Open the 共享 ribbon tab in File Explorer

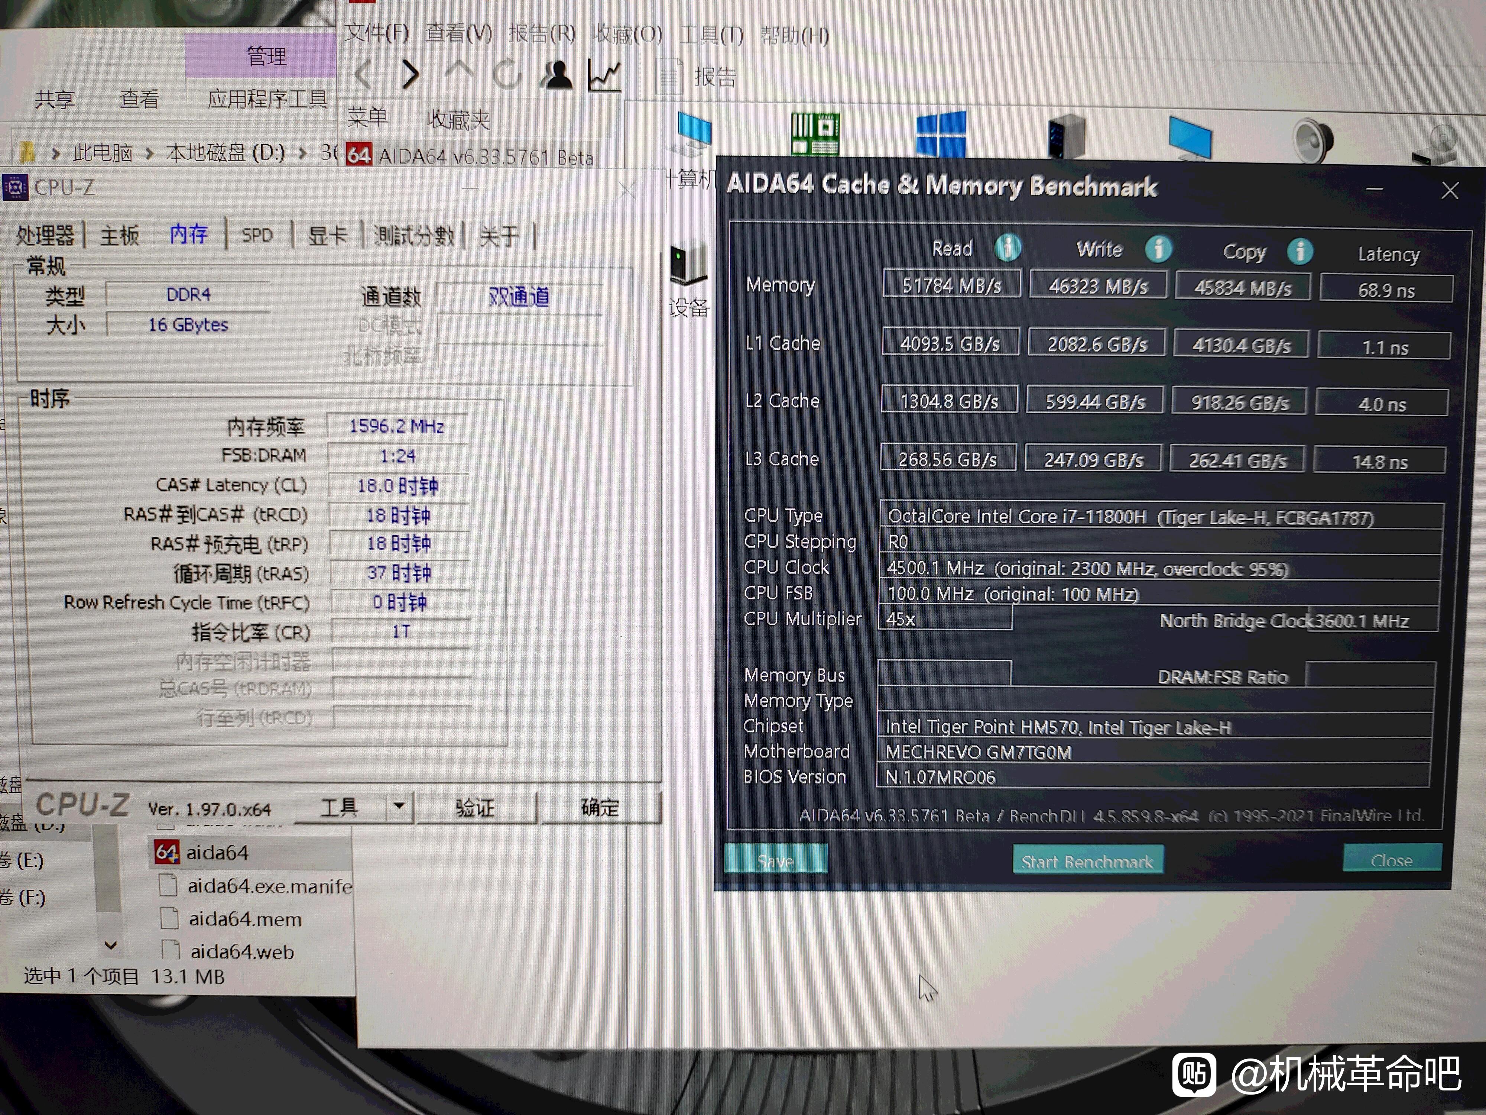(54, 100)
